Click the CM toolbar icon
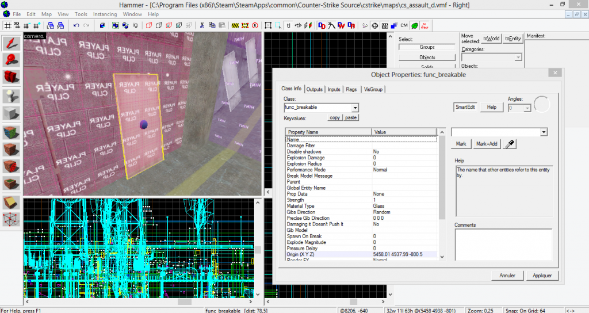Viewport: 589px width, 313px height. coord(404,25)
